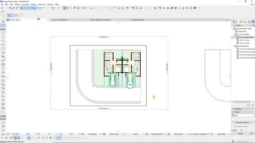Image resolution: width=255 pixels, height=143 pixels.
Task: Select the Beam tool
Action: click(x=3, y=41)
